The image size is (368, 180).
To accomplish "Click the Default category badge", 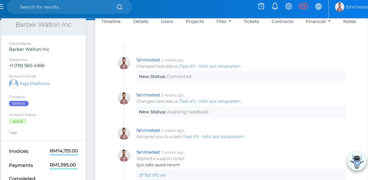I will point(19,103).
